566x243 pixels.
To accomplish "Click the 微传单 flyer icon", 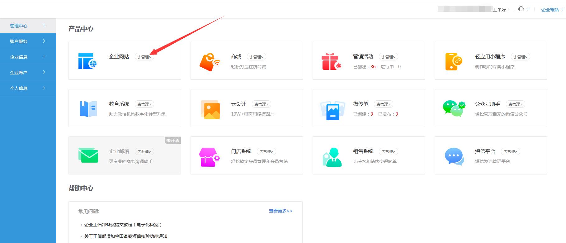I will (333, 110).
